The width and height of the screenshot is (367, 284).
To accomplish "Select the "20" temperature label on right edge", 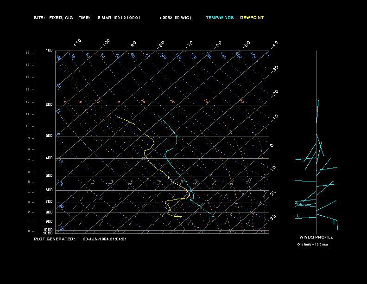I will click(x=273, y=193).
